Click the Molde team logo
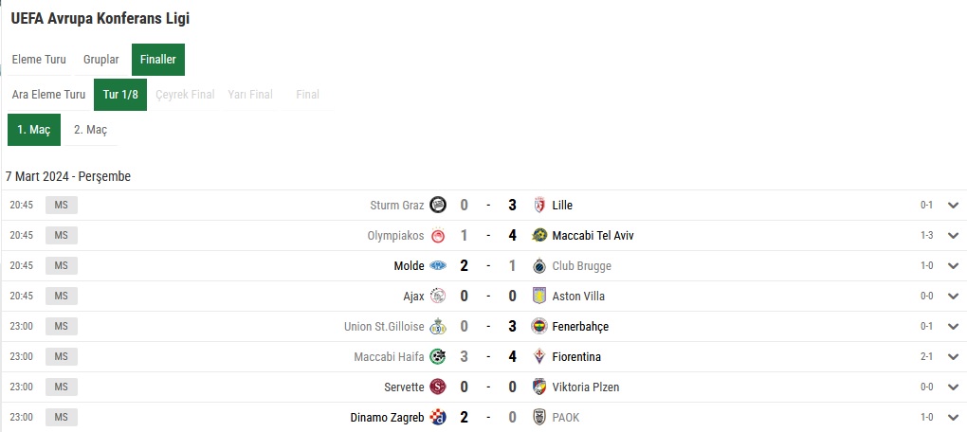The image size is (967, 432). point(438,265)
